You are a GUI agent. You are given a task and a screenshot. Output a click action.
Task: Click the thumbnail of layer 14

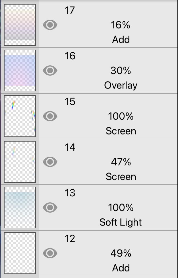point(20,162)
